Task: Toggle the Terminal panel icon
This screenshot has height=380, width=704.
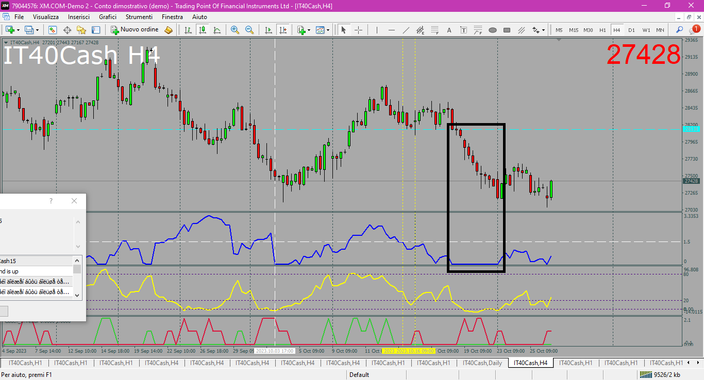Action: pyautogui.click(x=96, y=30)
